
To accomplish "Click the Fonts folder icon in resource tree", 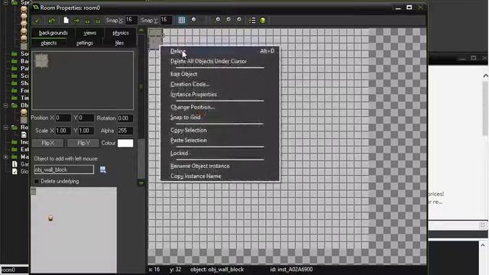I will 14,90.
